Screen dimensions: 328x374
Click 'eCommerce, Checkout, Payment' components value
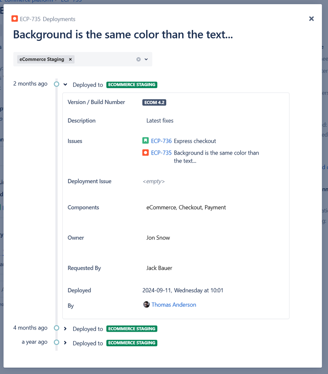point(186,207)
